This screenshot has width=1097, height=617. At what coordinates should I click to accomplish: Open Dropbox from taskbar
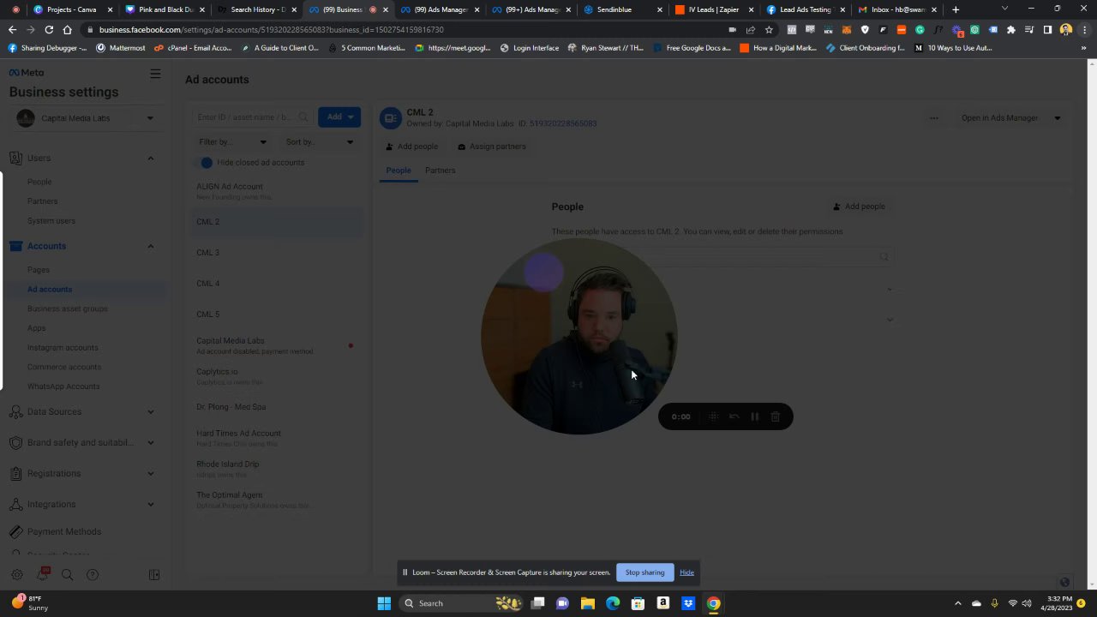point(688,603)
